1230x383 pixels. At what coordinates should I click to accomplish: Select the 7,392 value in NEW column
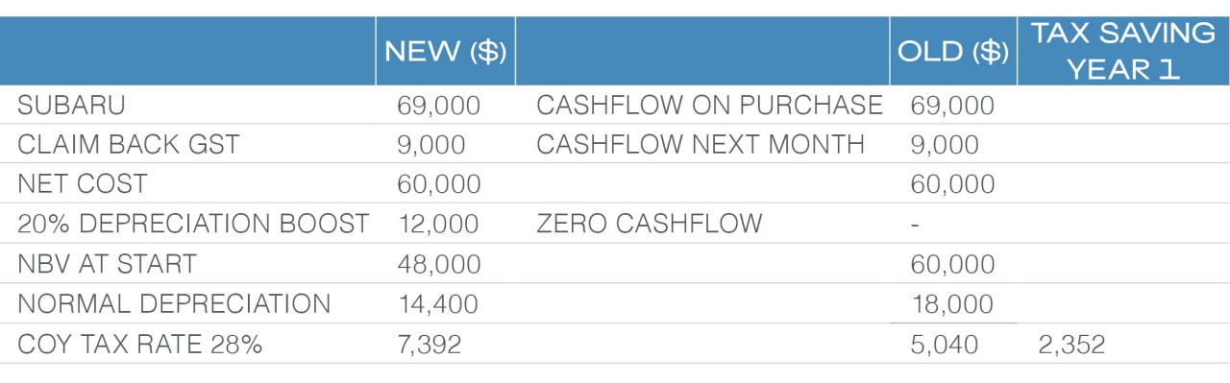tap(429, 345)
